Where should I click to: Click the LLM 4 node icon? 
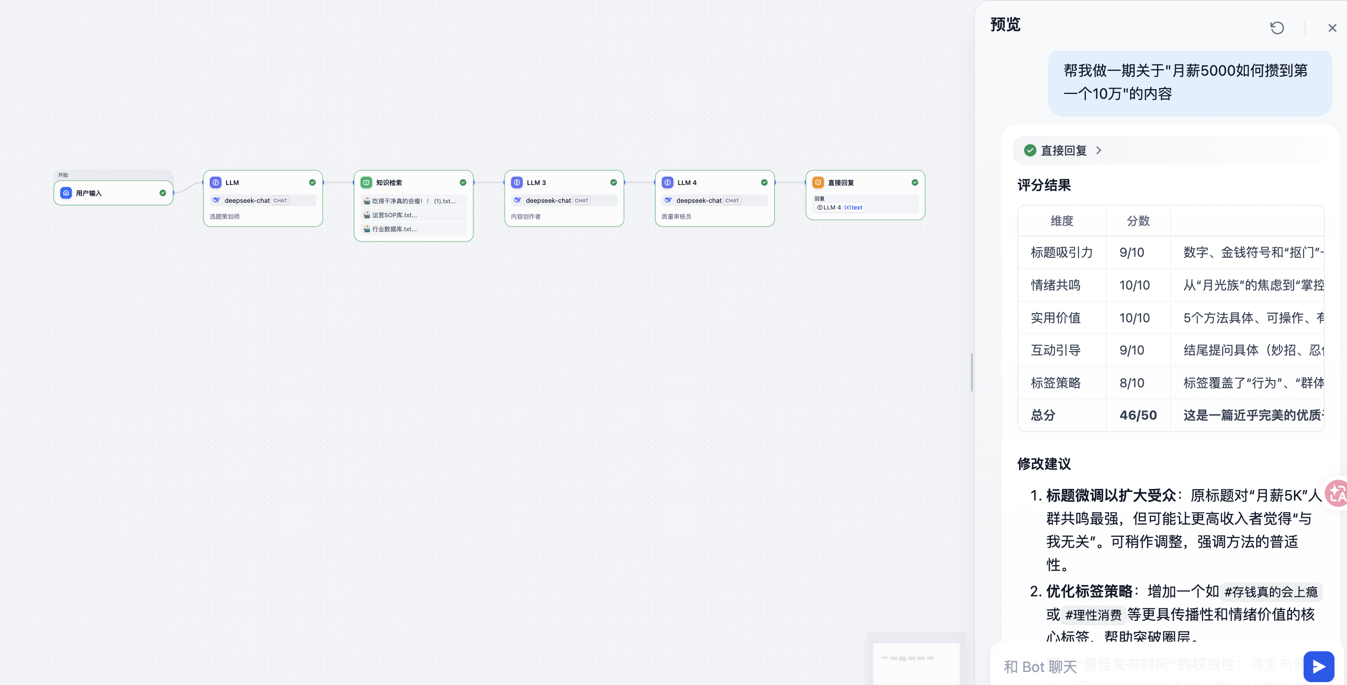click(667, 183)
